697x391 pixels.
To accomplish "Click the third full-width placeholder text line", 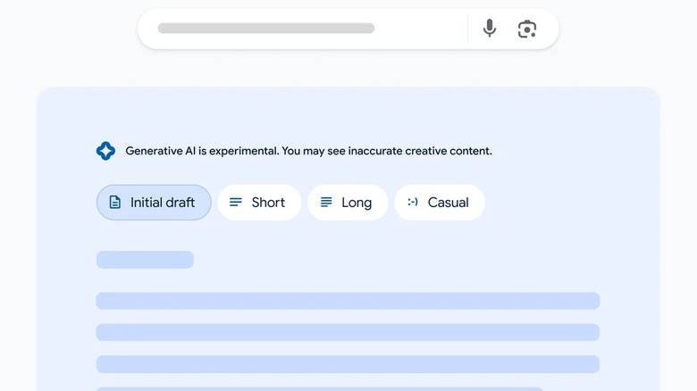I will [x=348, y=363].
